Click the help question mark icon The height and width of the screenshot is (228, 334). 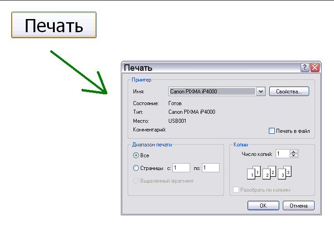[x=305, y=68]
